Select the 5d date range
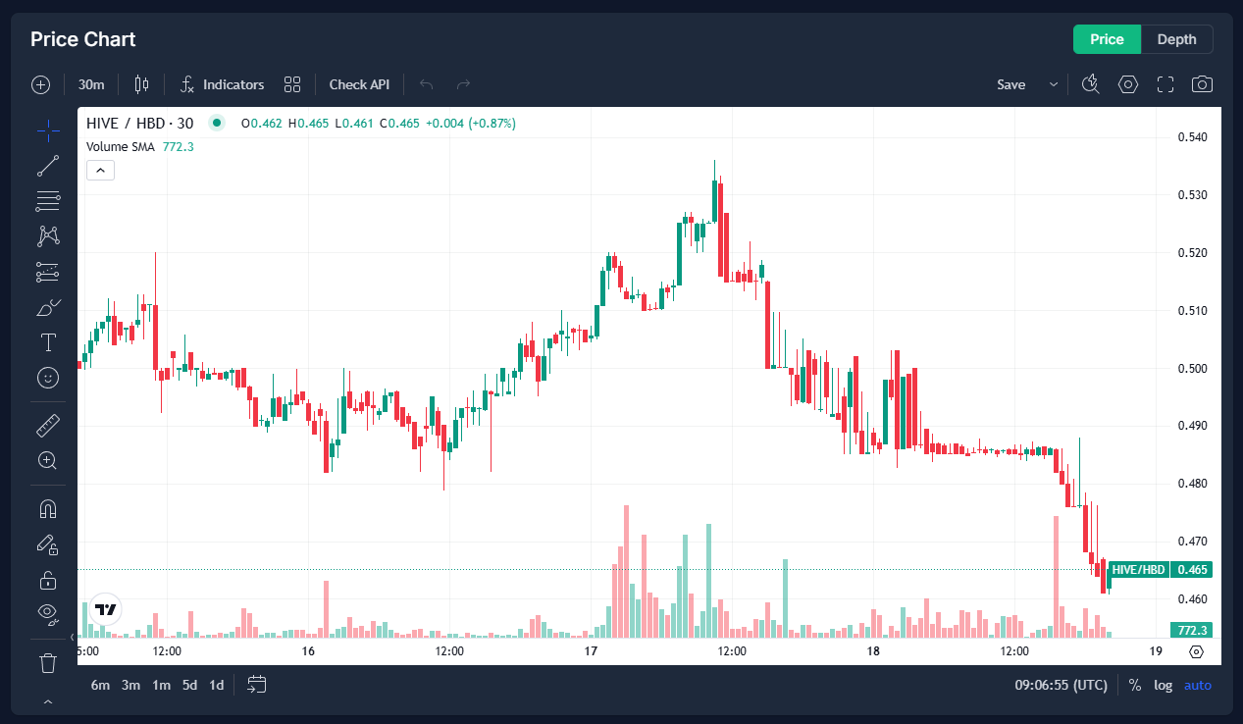1243x724 pixels. coord(189,685)
